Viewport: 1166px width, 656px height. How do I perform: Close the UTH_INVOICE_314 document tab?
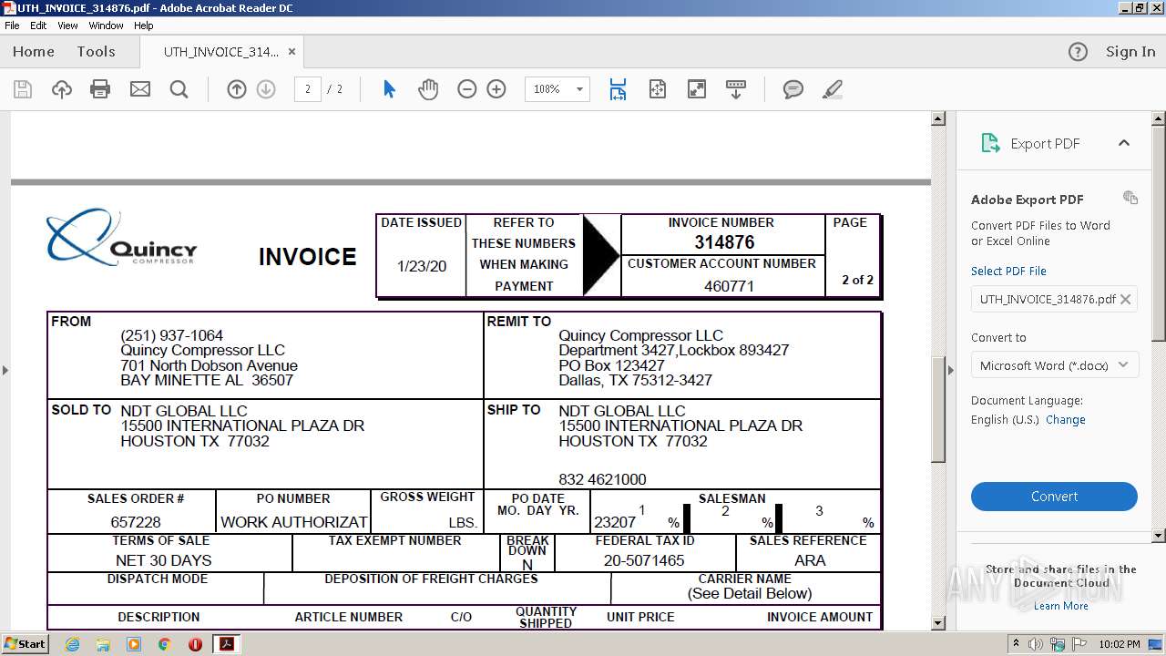point(291,52)
